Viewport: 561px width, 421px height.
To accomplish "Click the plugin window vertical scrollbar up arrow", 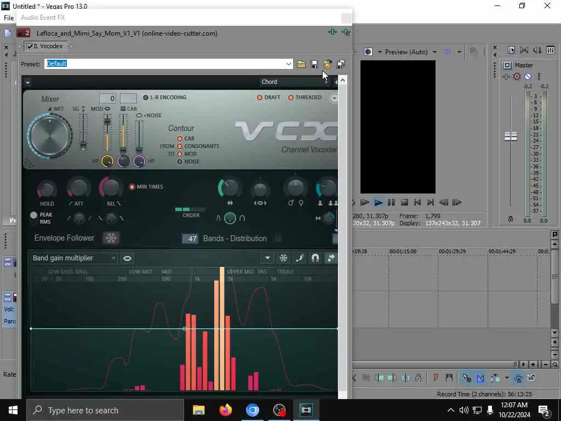I will click(343, 80).
